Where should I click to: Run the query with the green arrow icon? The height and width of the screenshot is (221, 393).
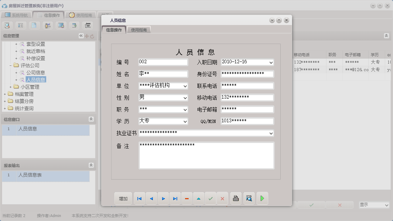(x=262, y=198)
